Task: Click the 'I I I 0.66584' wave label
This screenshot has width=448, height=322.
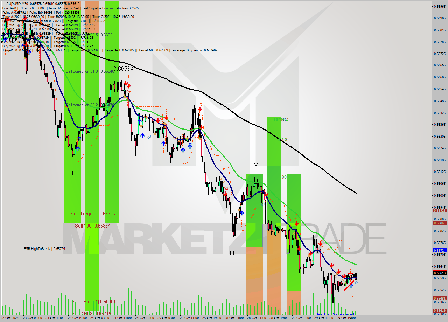Action: point(119,69)
